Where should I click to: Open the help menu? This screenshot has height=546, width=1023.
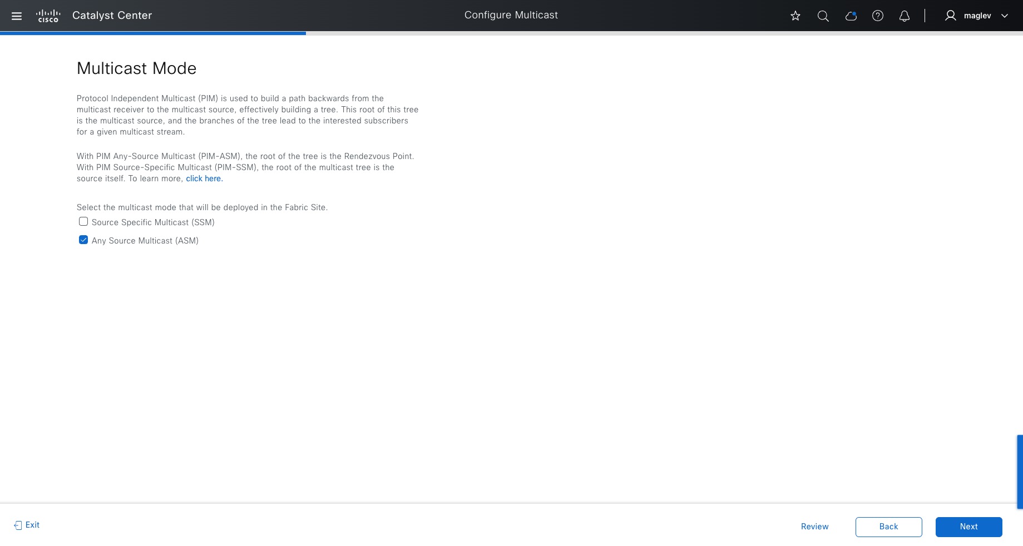coord(877,16)
